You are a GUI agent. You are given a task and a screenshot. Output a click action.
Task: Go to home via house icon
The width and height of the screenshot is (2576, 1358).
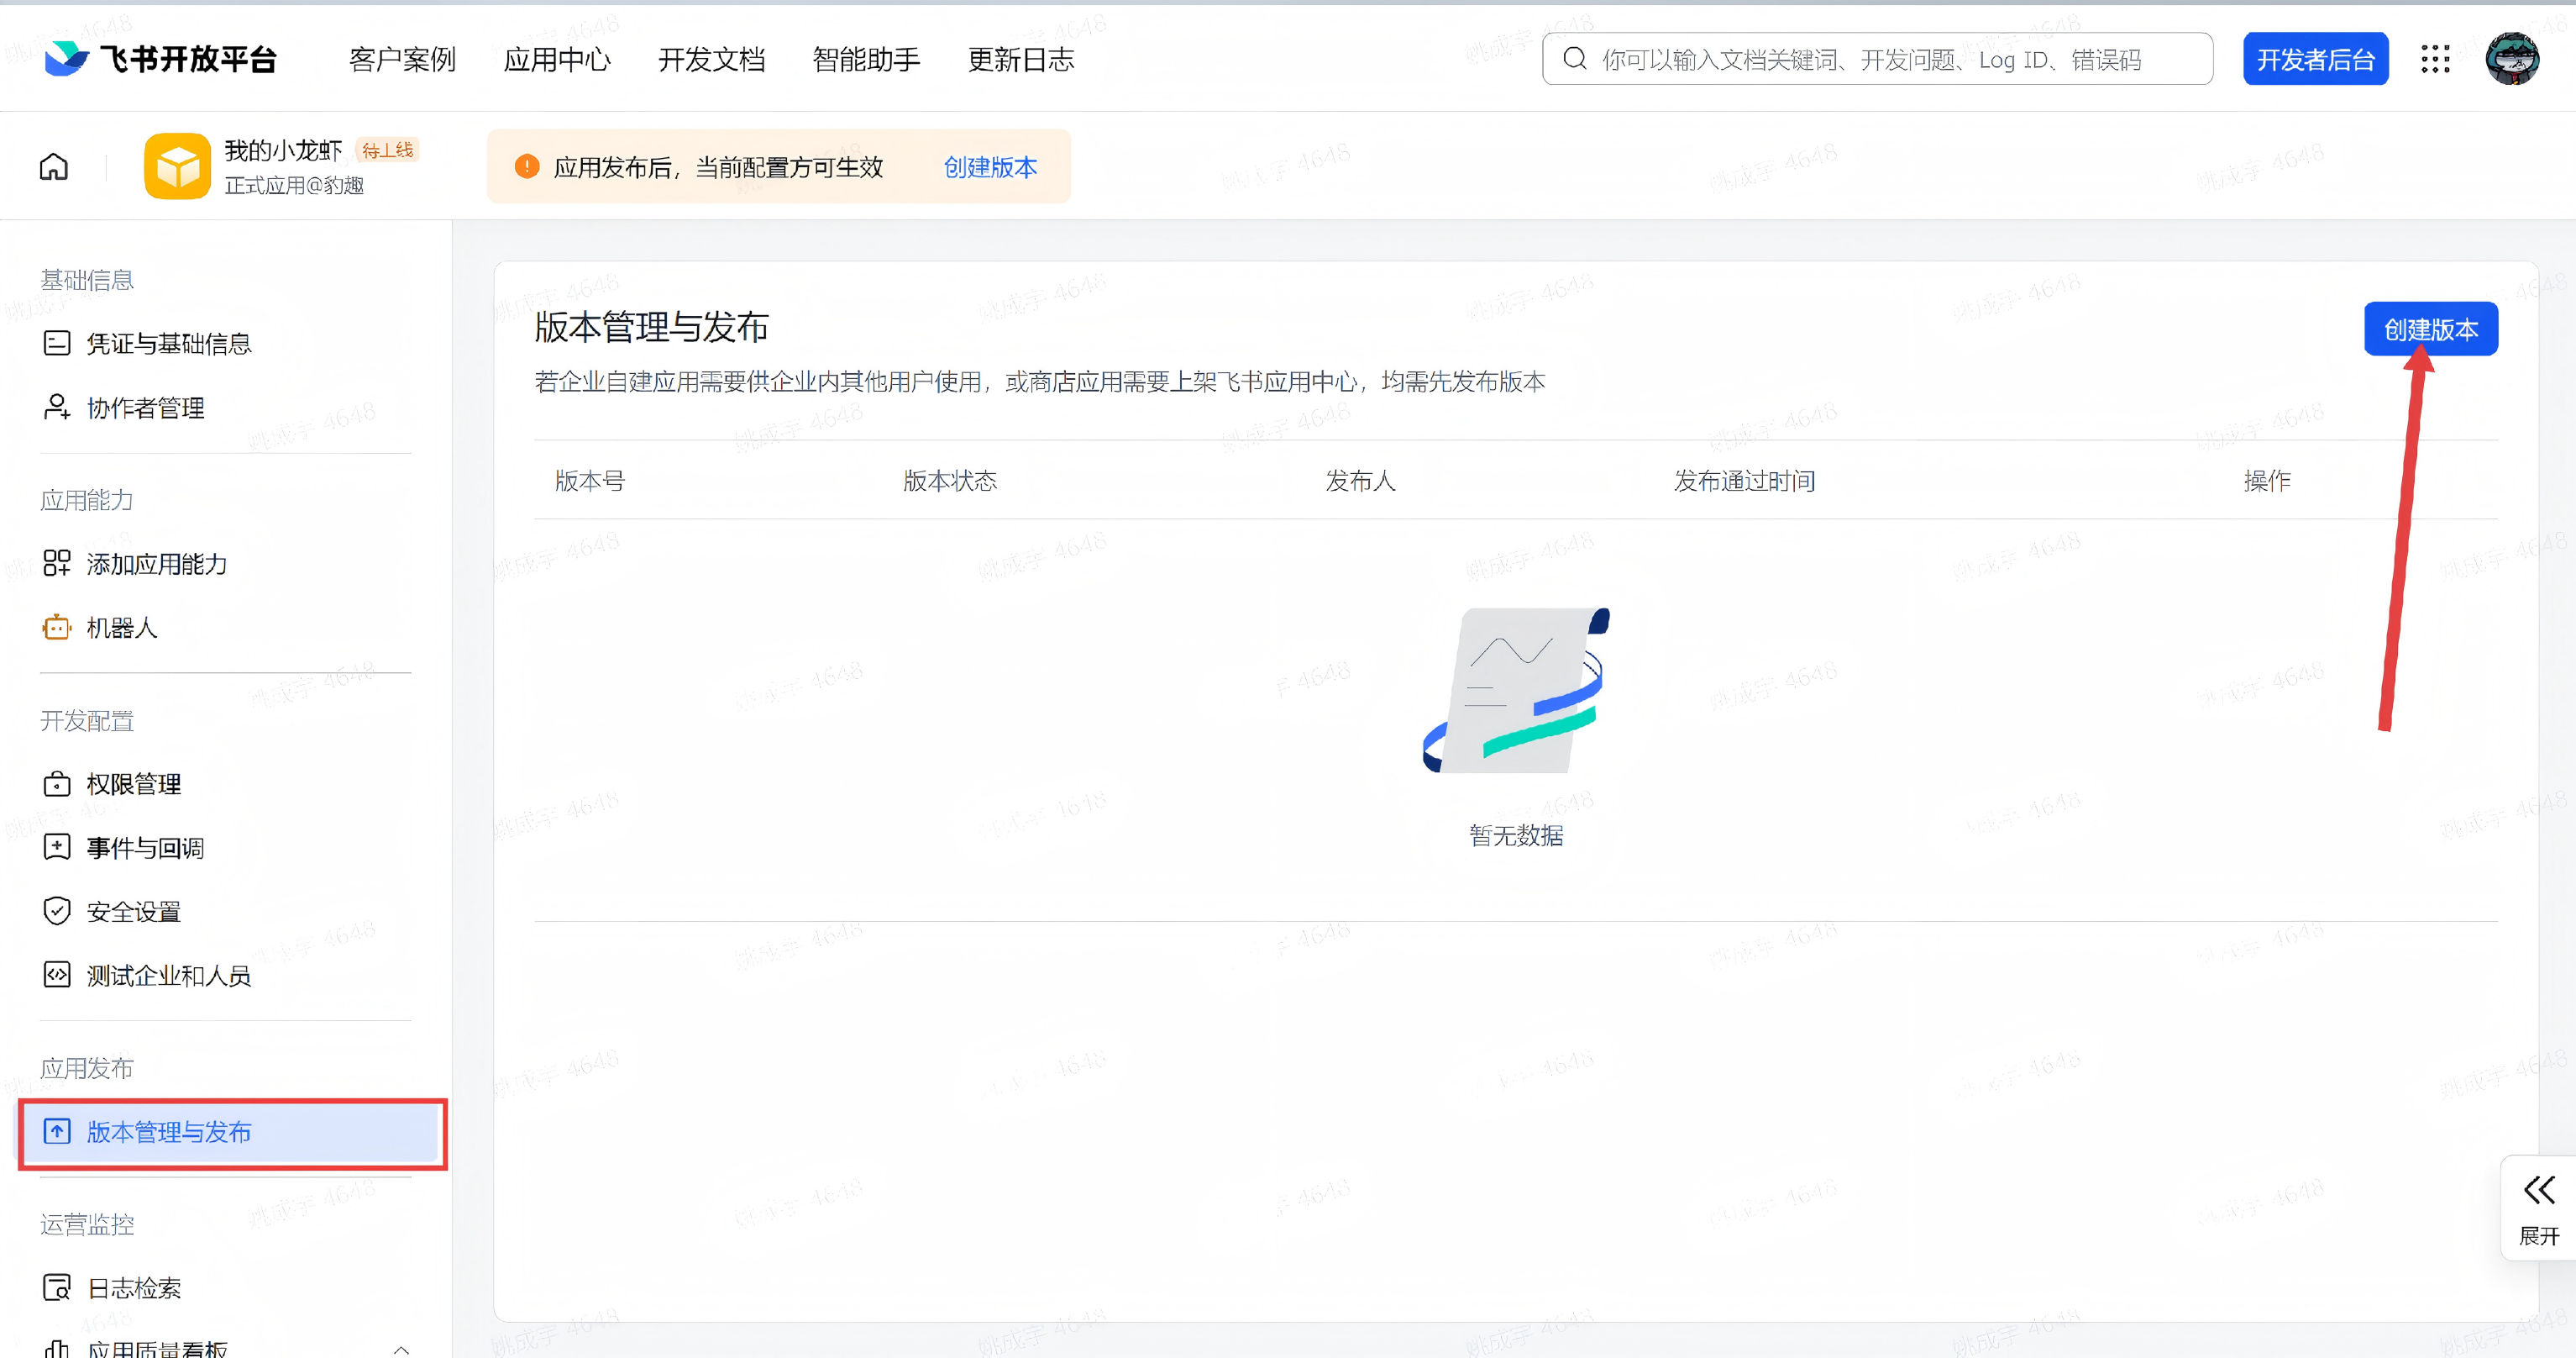coord(54,166)
